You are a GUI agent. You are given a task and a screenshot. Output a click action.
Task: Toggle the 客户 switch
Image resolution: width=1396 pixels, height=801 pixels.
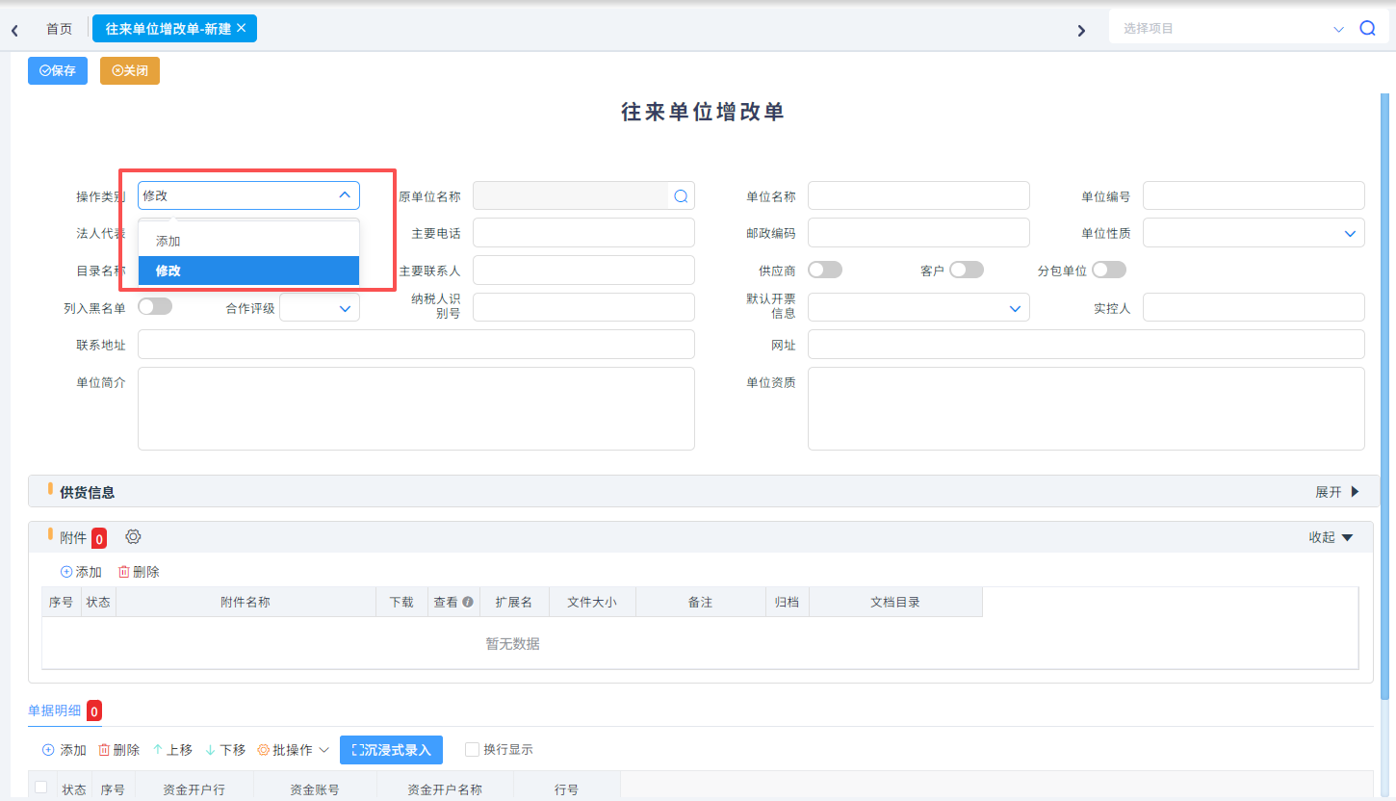pos(967,271)
